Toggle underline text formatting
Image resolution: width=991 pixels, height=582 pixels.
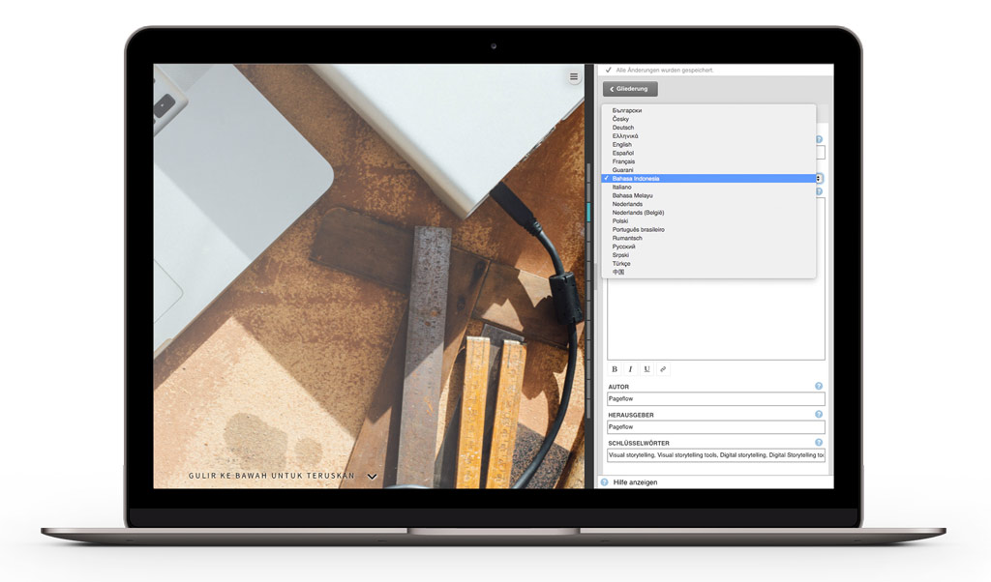click(x=646, y=369)
